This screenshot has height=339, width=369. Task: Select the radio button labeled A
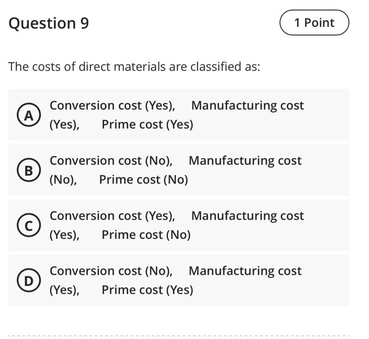click(30, 115)
